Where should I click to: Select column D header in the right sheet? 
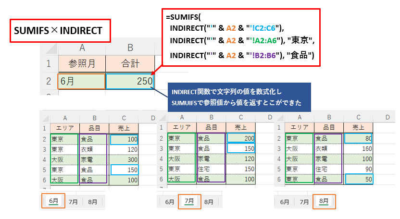tap(387, 117)
